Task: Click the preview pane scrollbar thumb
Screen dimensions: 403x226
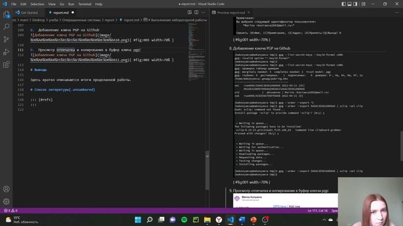Action: point(402,146)
